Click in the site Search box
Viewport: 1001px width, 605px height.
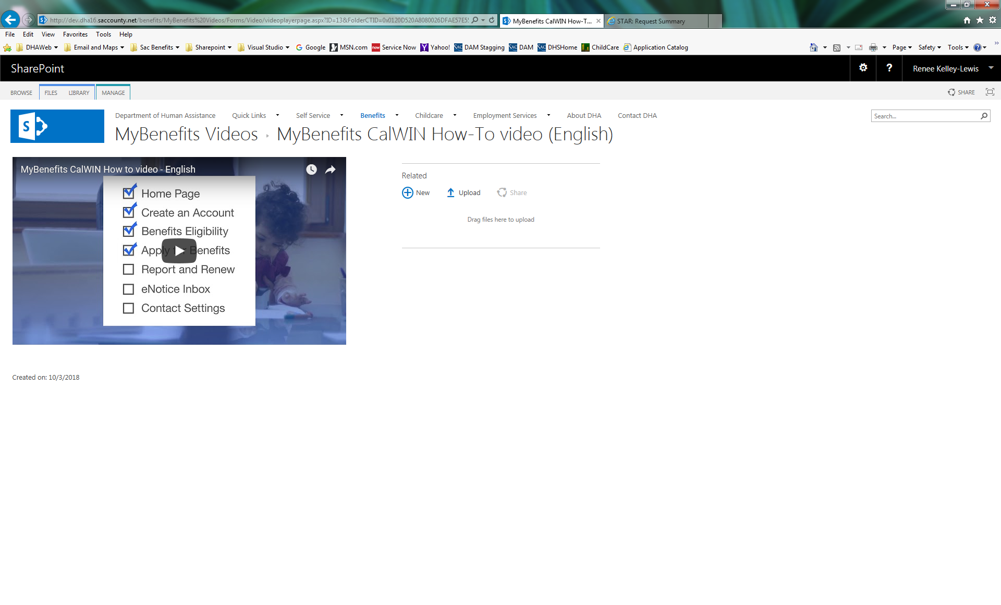925,116
